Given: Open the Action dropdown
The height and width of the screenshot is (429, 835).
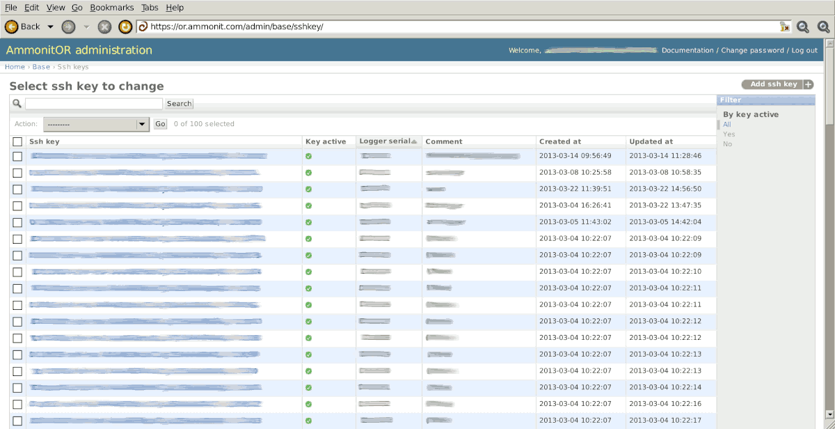Looking at the screenshot, I should click(96, 123).
